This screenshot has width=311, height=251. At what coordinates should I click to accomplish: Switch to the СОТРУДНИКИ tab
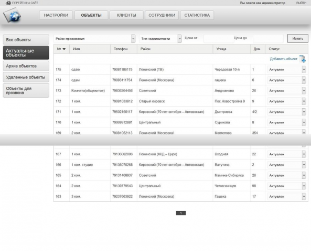click(x=162, y=15)
